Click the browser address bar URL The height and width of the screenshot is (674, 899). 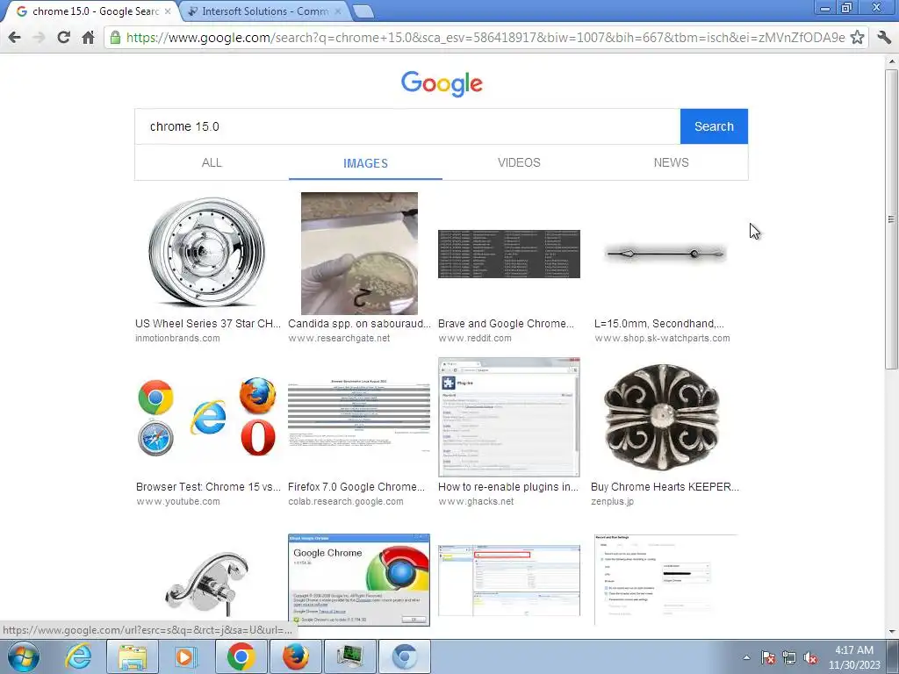pos(485,38)
